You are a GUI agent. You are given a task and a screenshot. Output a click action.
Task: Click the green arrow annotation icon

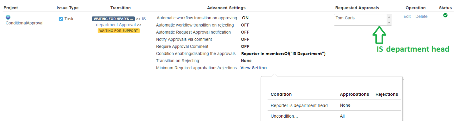tap(379, 35)
